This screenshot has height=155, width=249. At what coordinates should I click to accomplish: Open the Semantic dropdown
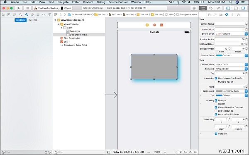(x=231, y=69)
